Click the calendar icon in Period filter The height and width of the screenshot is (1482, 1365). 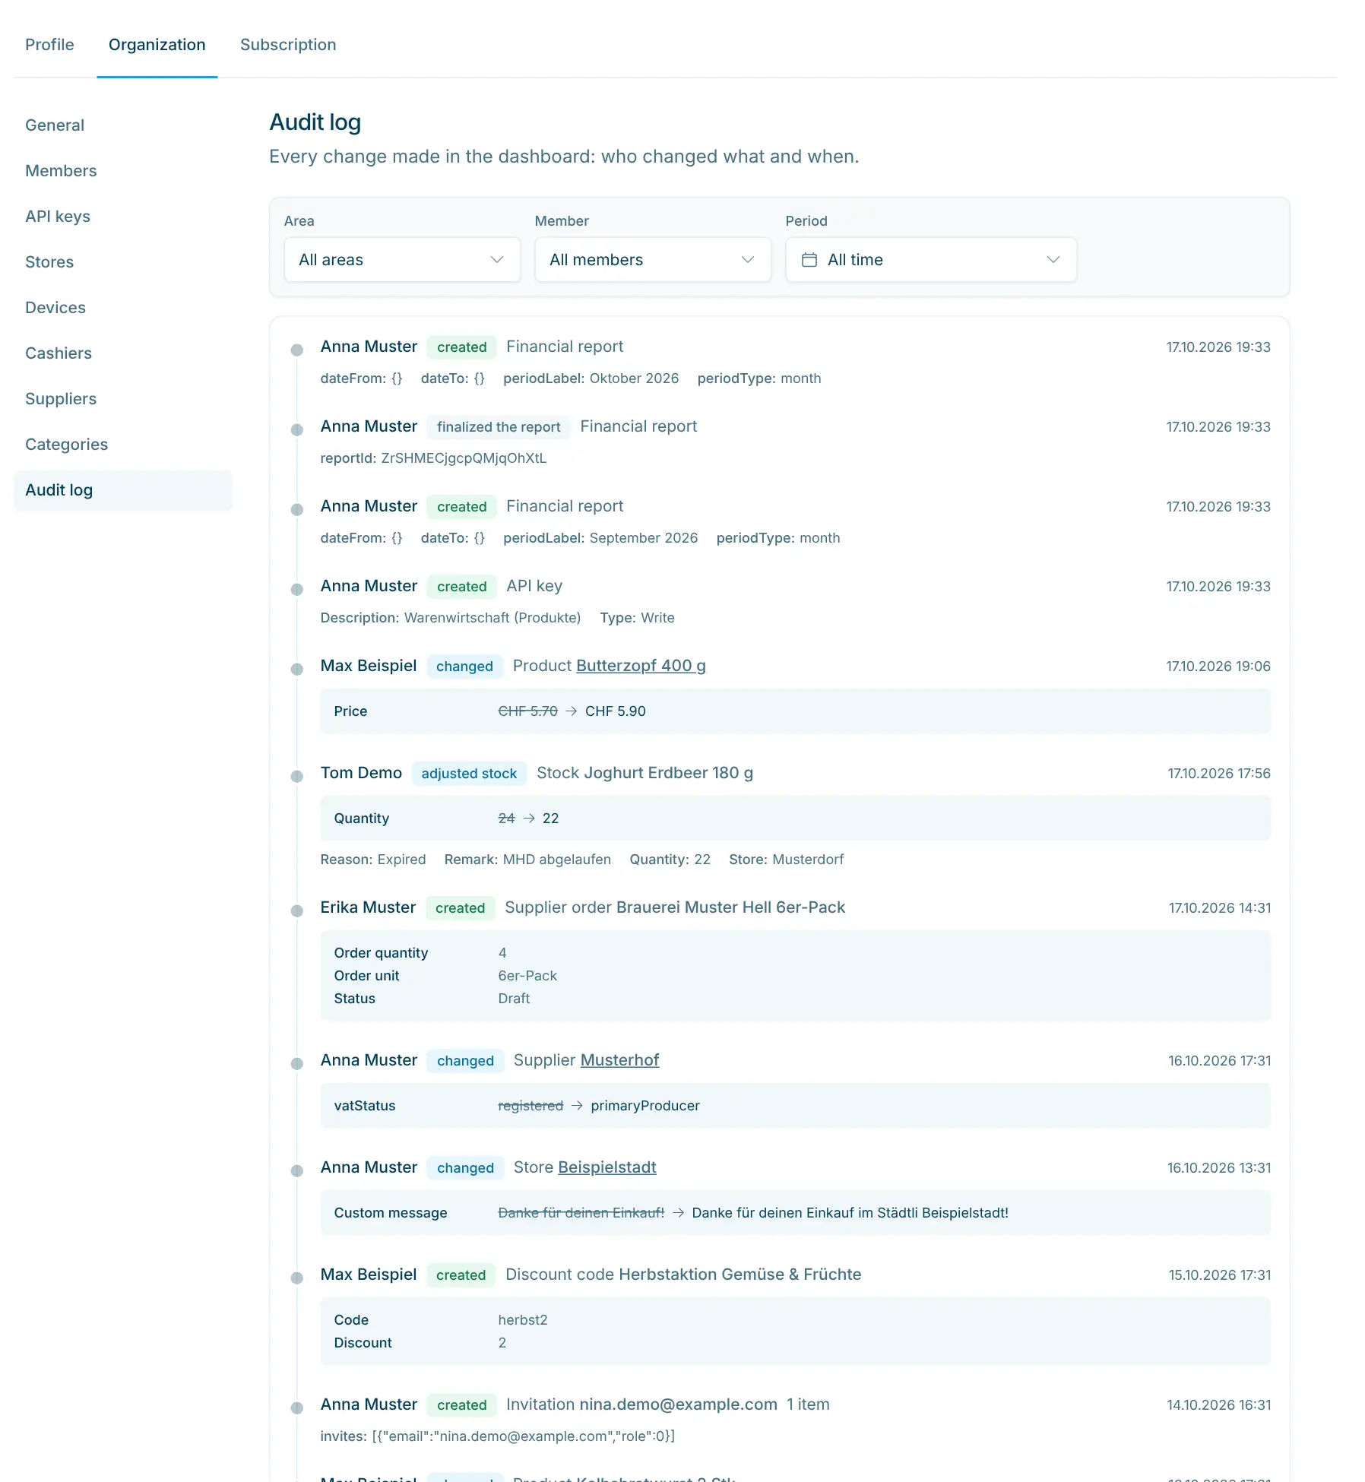(809, 260)
